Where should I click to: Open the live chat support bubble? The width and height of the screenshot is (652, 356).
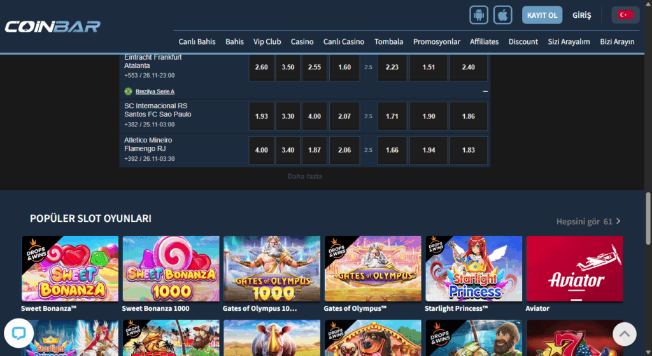coord(18,333)
